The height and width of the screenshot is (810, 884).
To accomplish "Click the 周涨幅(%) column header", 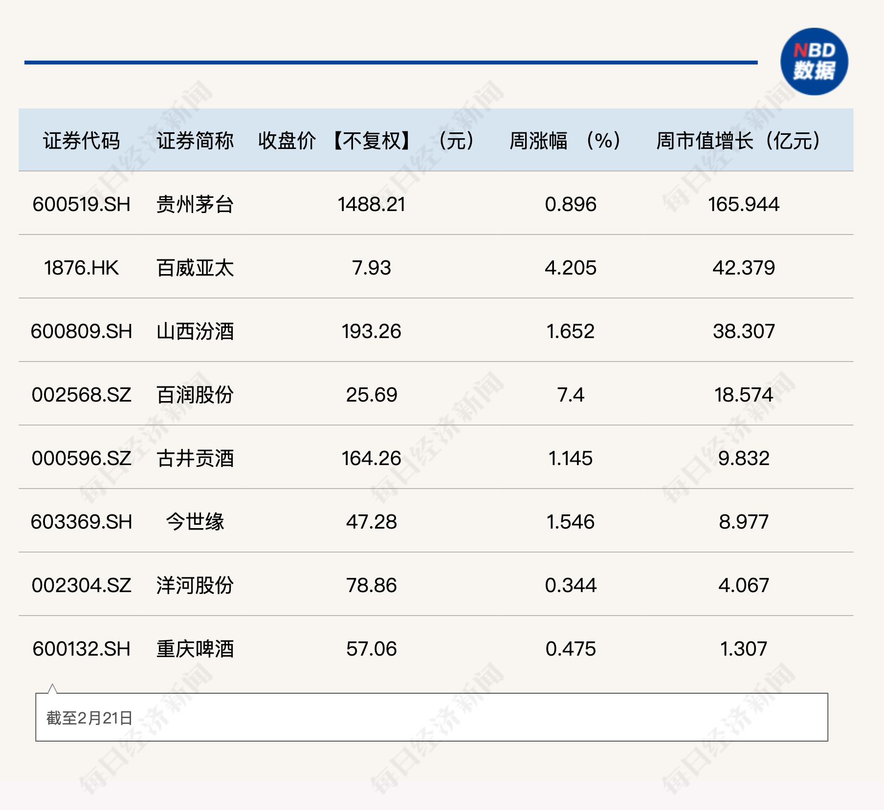I will (565, 141).
